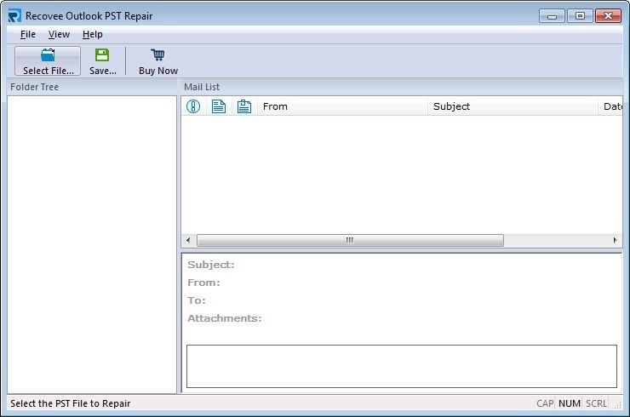Click the SCRL indicator in status bar
The height and width of the screenshot is (417, 630).
click(596, 403)
